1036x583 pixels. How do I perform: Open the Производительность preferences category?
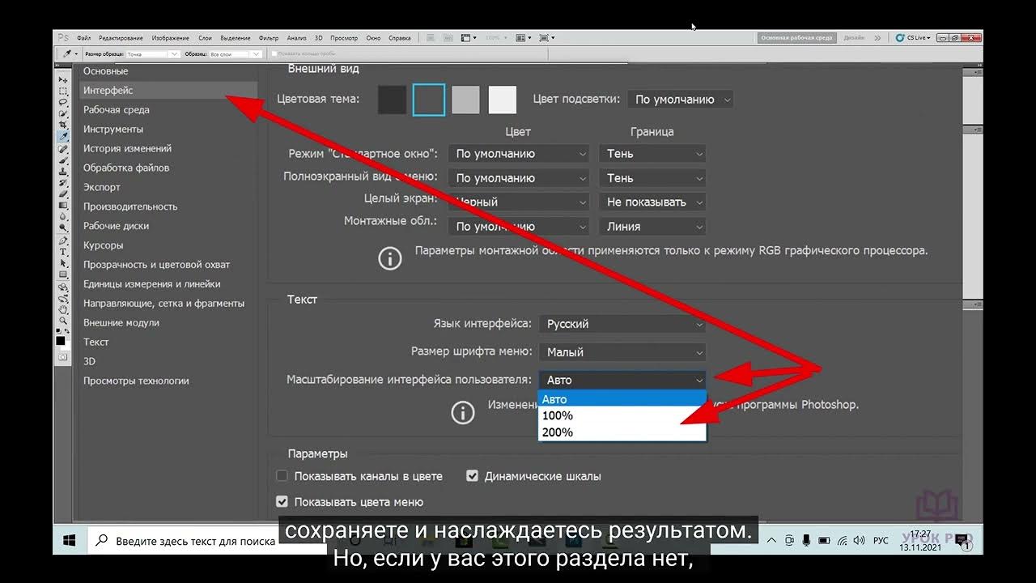click(x=130, y=206)
